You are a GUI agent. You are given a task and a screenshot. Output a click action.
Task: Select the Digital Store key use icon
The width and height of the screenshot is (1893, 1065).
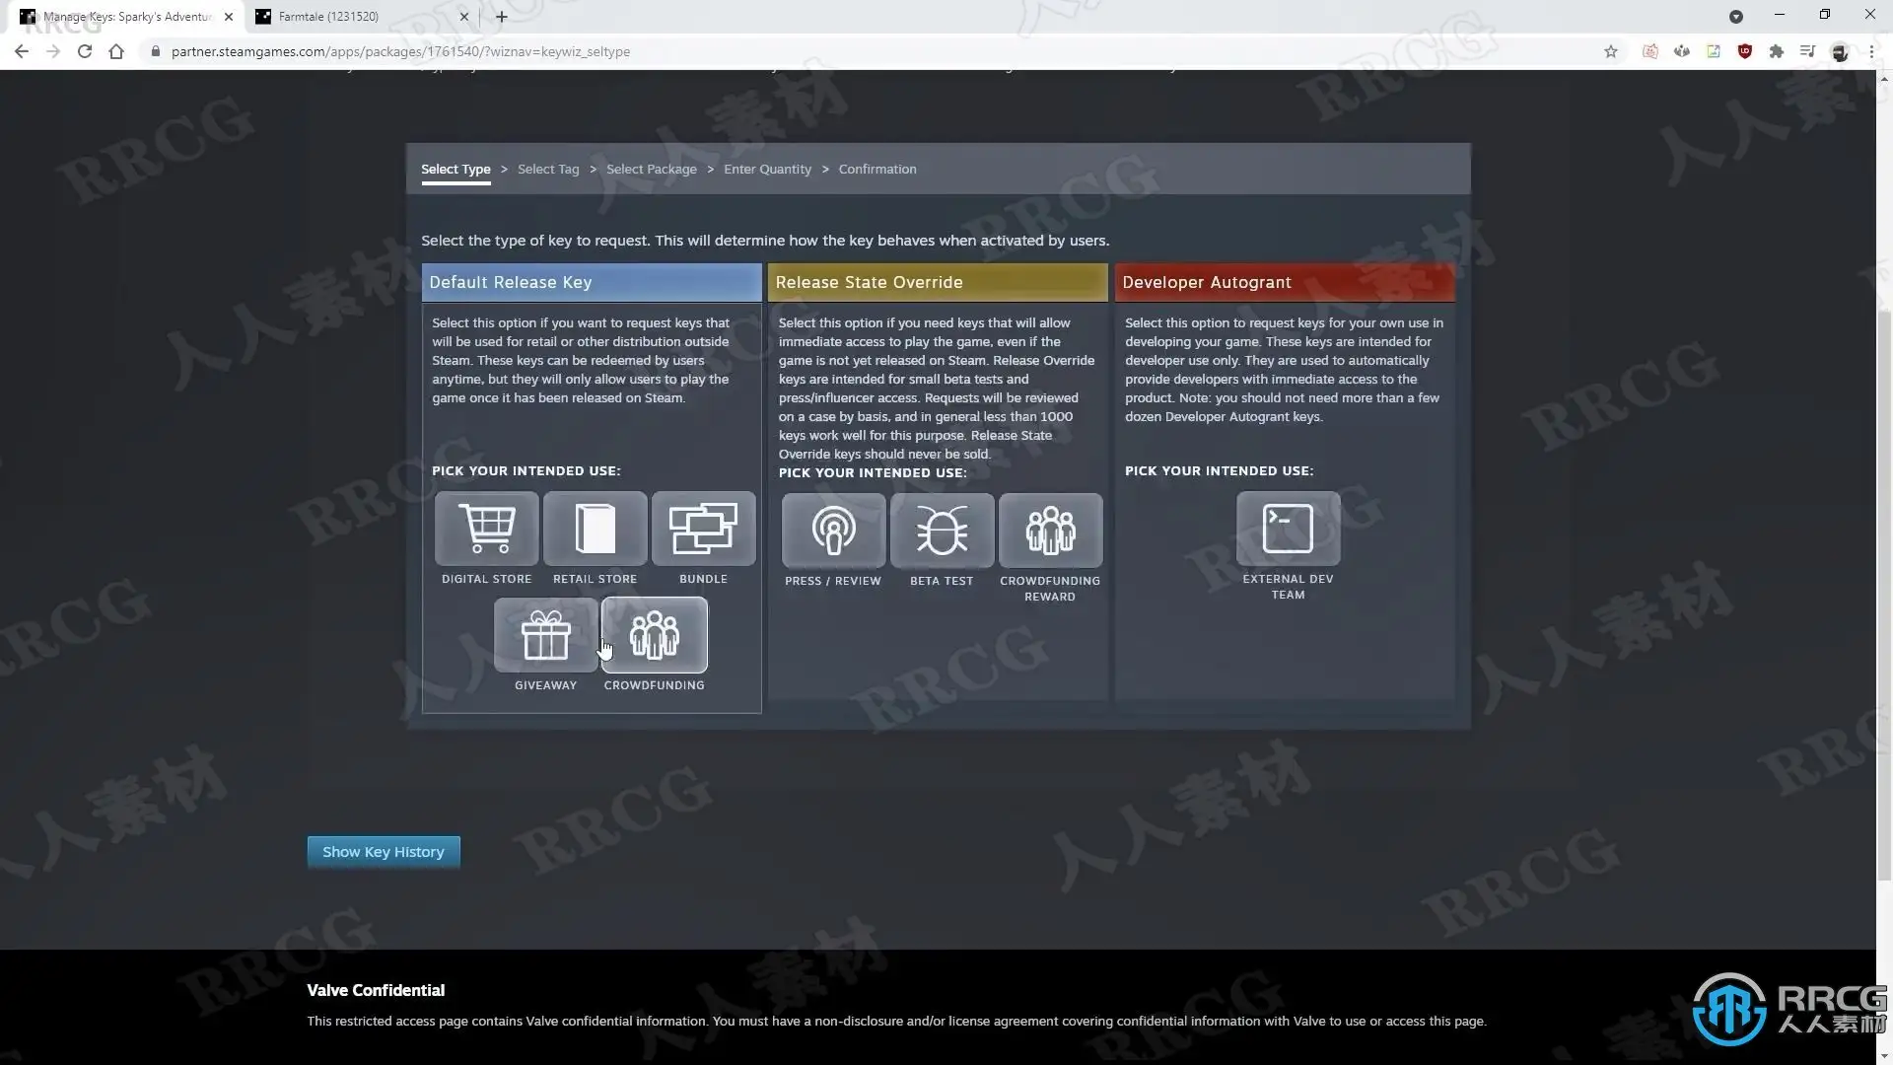tap(486, 530)
